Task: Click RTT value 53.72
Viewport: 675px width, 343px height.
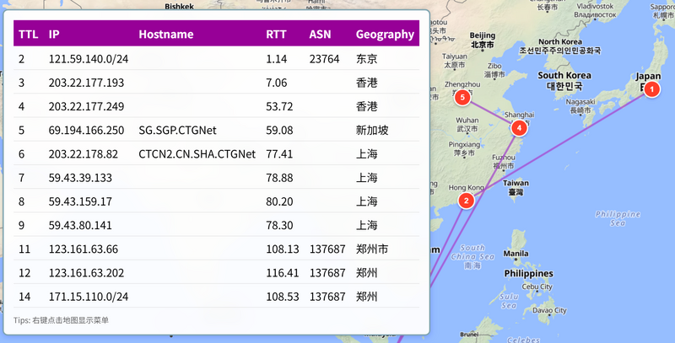Action: (279, 106)
